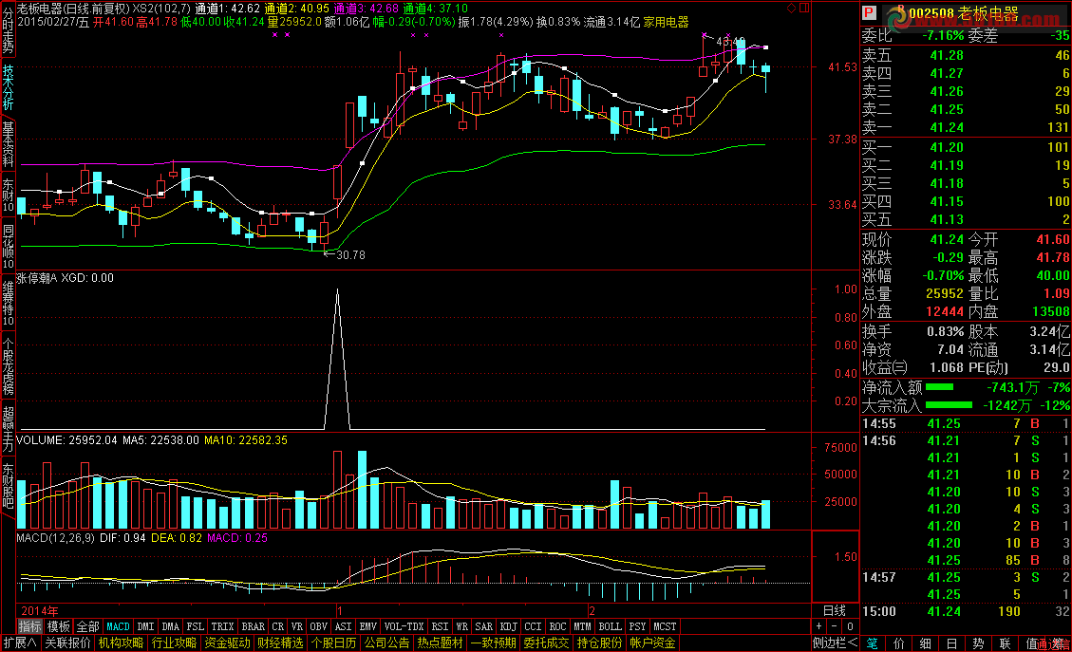This screenshot has height=652, width=1072.
Task: Switch indicator to BRAR
Action: tap(254, 626)
